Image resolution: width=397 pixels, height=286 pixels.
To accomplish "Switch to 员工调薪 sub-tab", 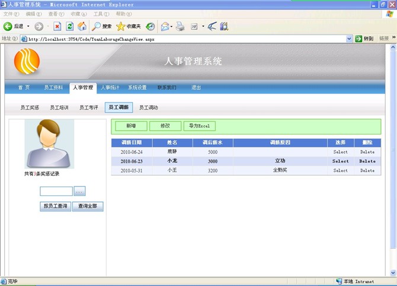I will [119, 108].
